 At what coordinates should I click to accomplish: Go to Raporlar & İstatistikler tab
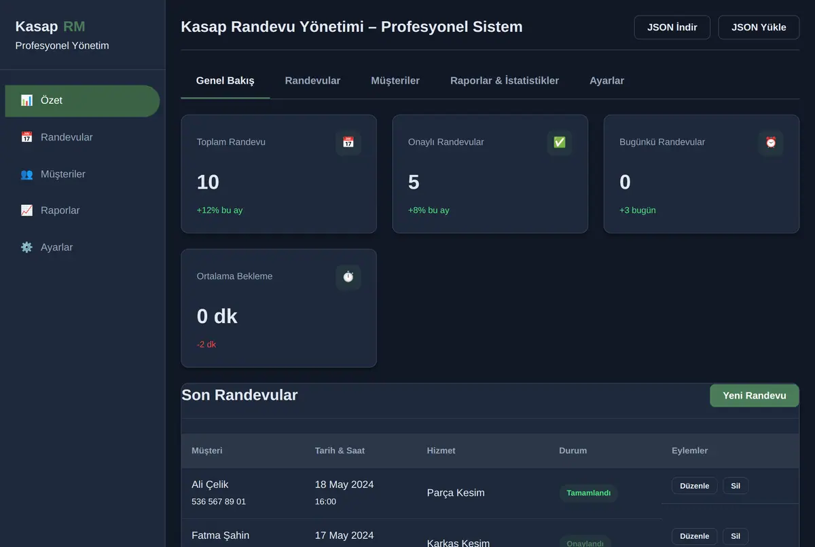point(505,81)
